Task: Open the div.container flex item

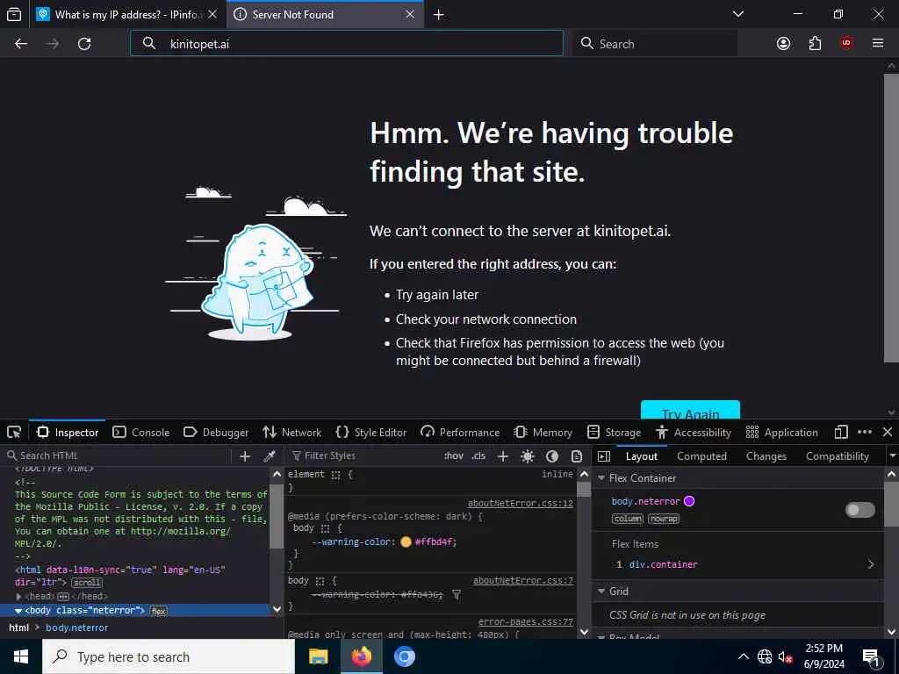Action: pos(744,564)
